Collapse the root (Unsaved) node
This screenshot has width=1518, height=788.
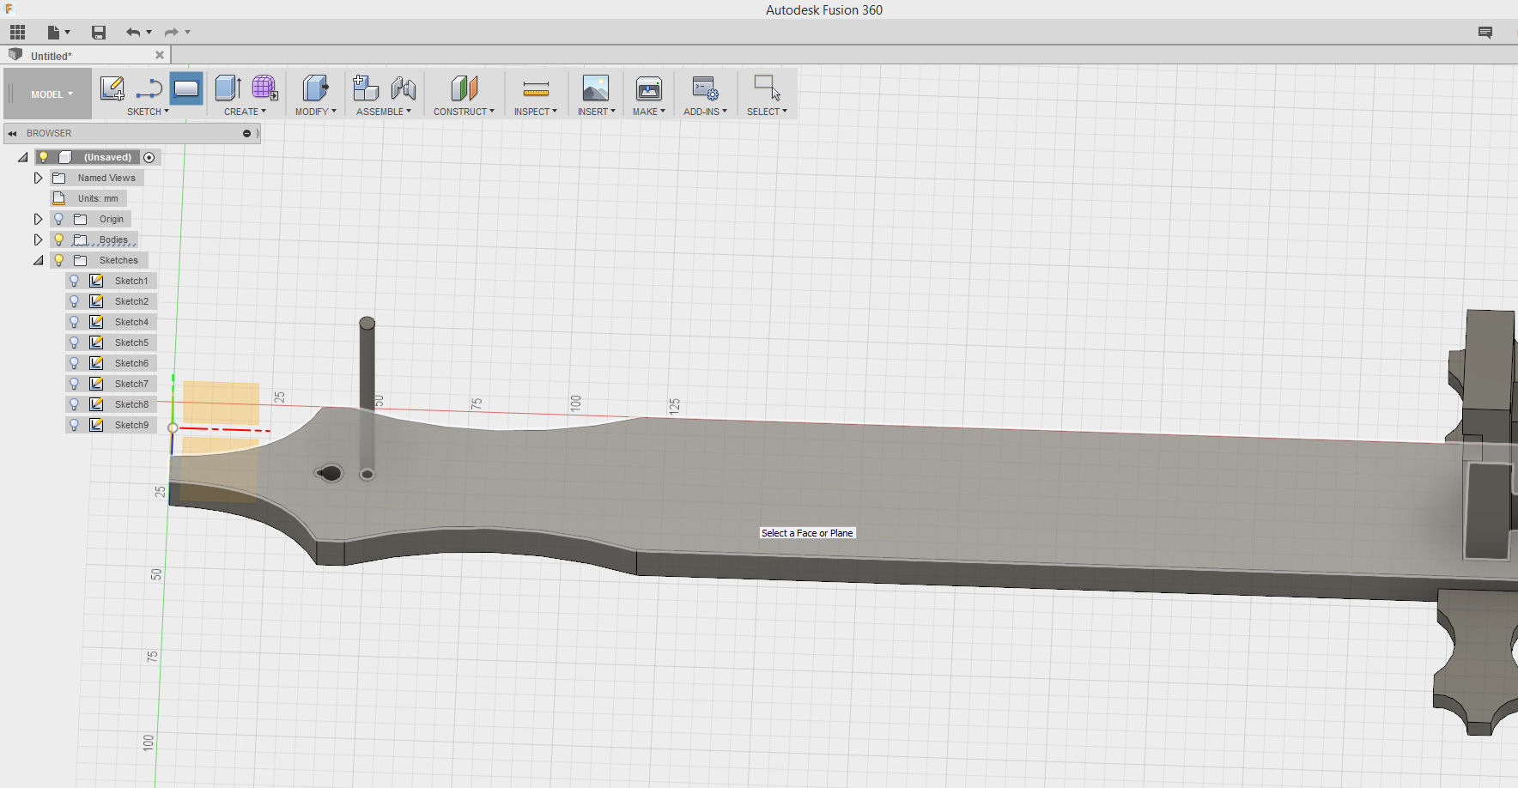(x=23, y=157)
